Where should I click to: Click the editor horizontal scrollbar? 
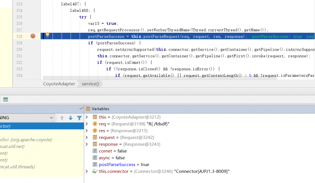160,78
